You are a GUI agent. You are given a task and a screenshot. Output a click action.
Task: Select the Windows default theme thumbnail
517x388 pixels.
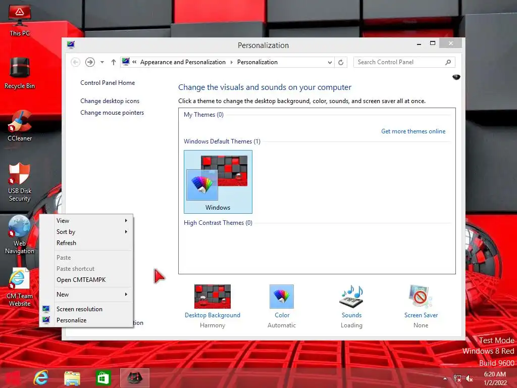click(218, 182)
